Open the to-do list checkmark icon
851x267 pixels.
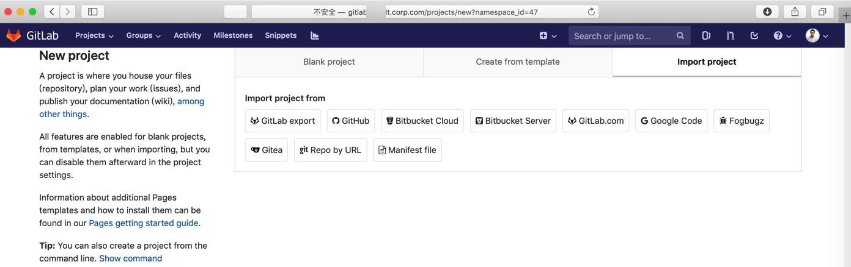click(754, 36)
